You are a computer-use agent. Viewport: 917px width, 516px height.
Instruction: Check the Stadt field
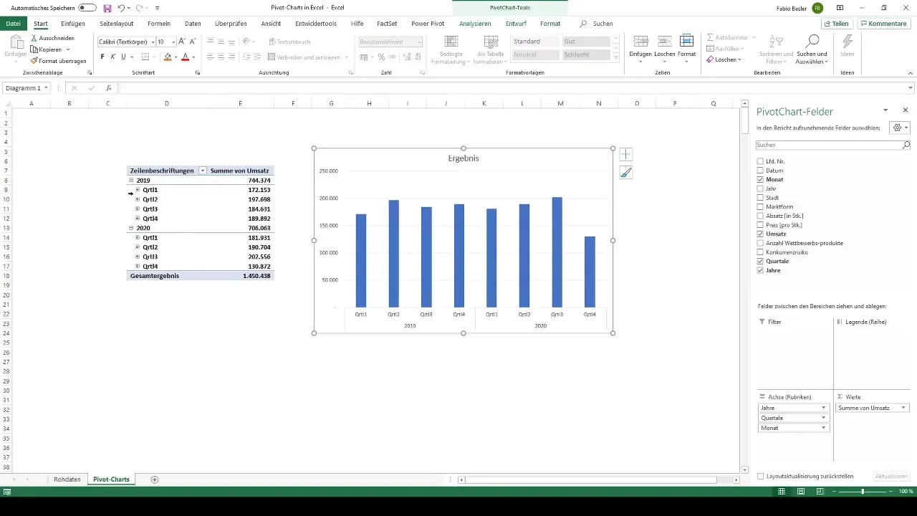pyautogui.click(x=760, y=198)
